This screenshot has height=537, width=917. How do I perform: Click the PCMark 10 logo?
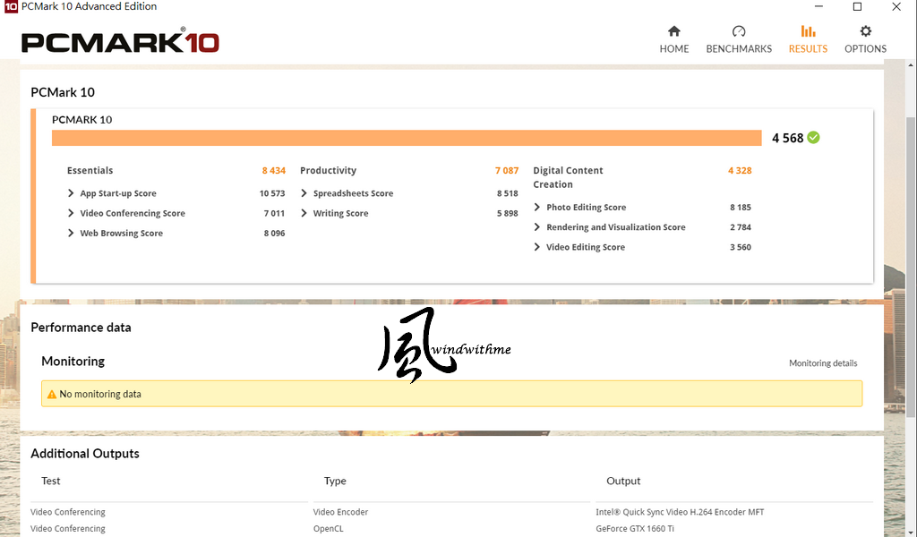click(120, 41)
